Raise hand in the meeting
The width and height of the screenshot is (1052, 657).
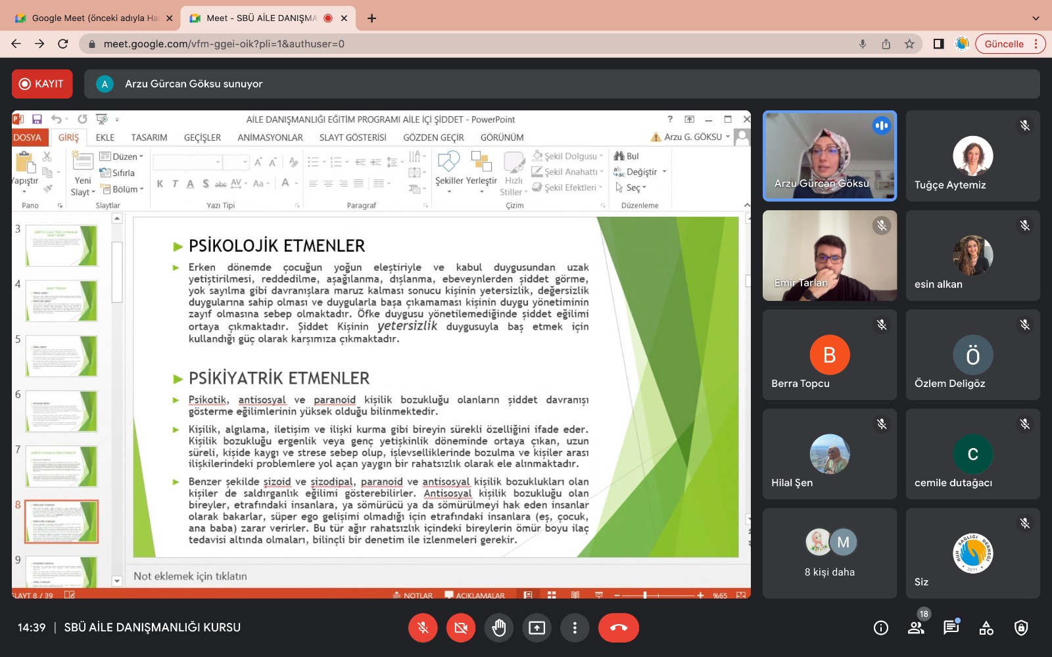[499, 628]
